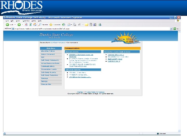The width and height of the screenshot is (187, 140).
Task: Open the HLC menu item
Action: (51, 57)
